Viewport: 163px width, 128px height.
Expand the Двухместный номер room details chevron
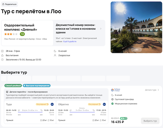pyautogui.click(x=101, y=29)
